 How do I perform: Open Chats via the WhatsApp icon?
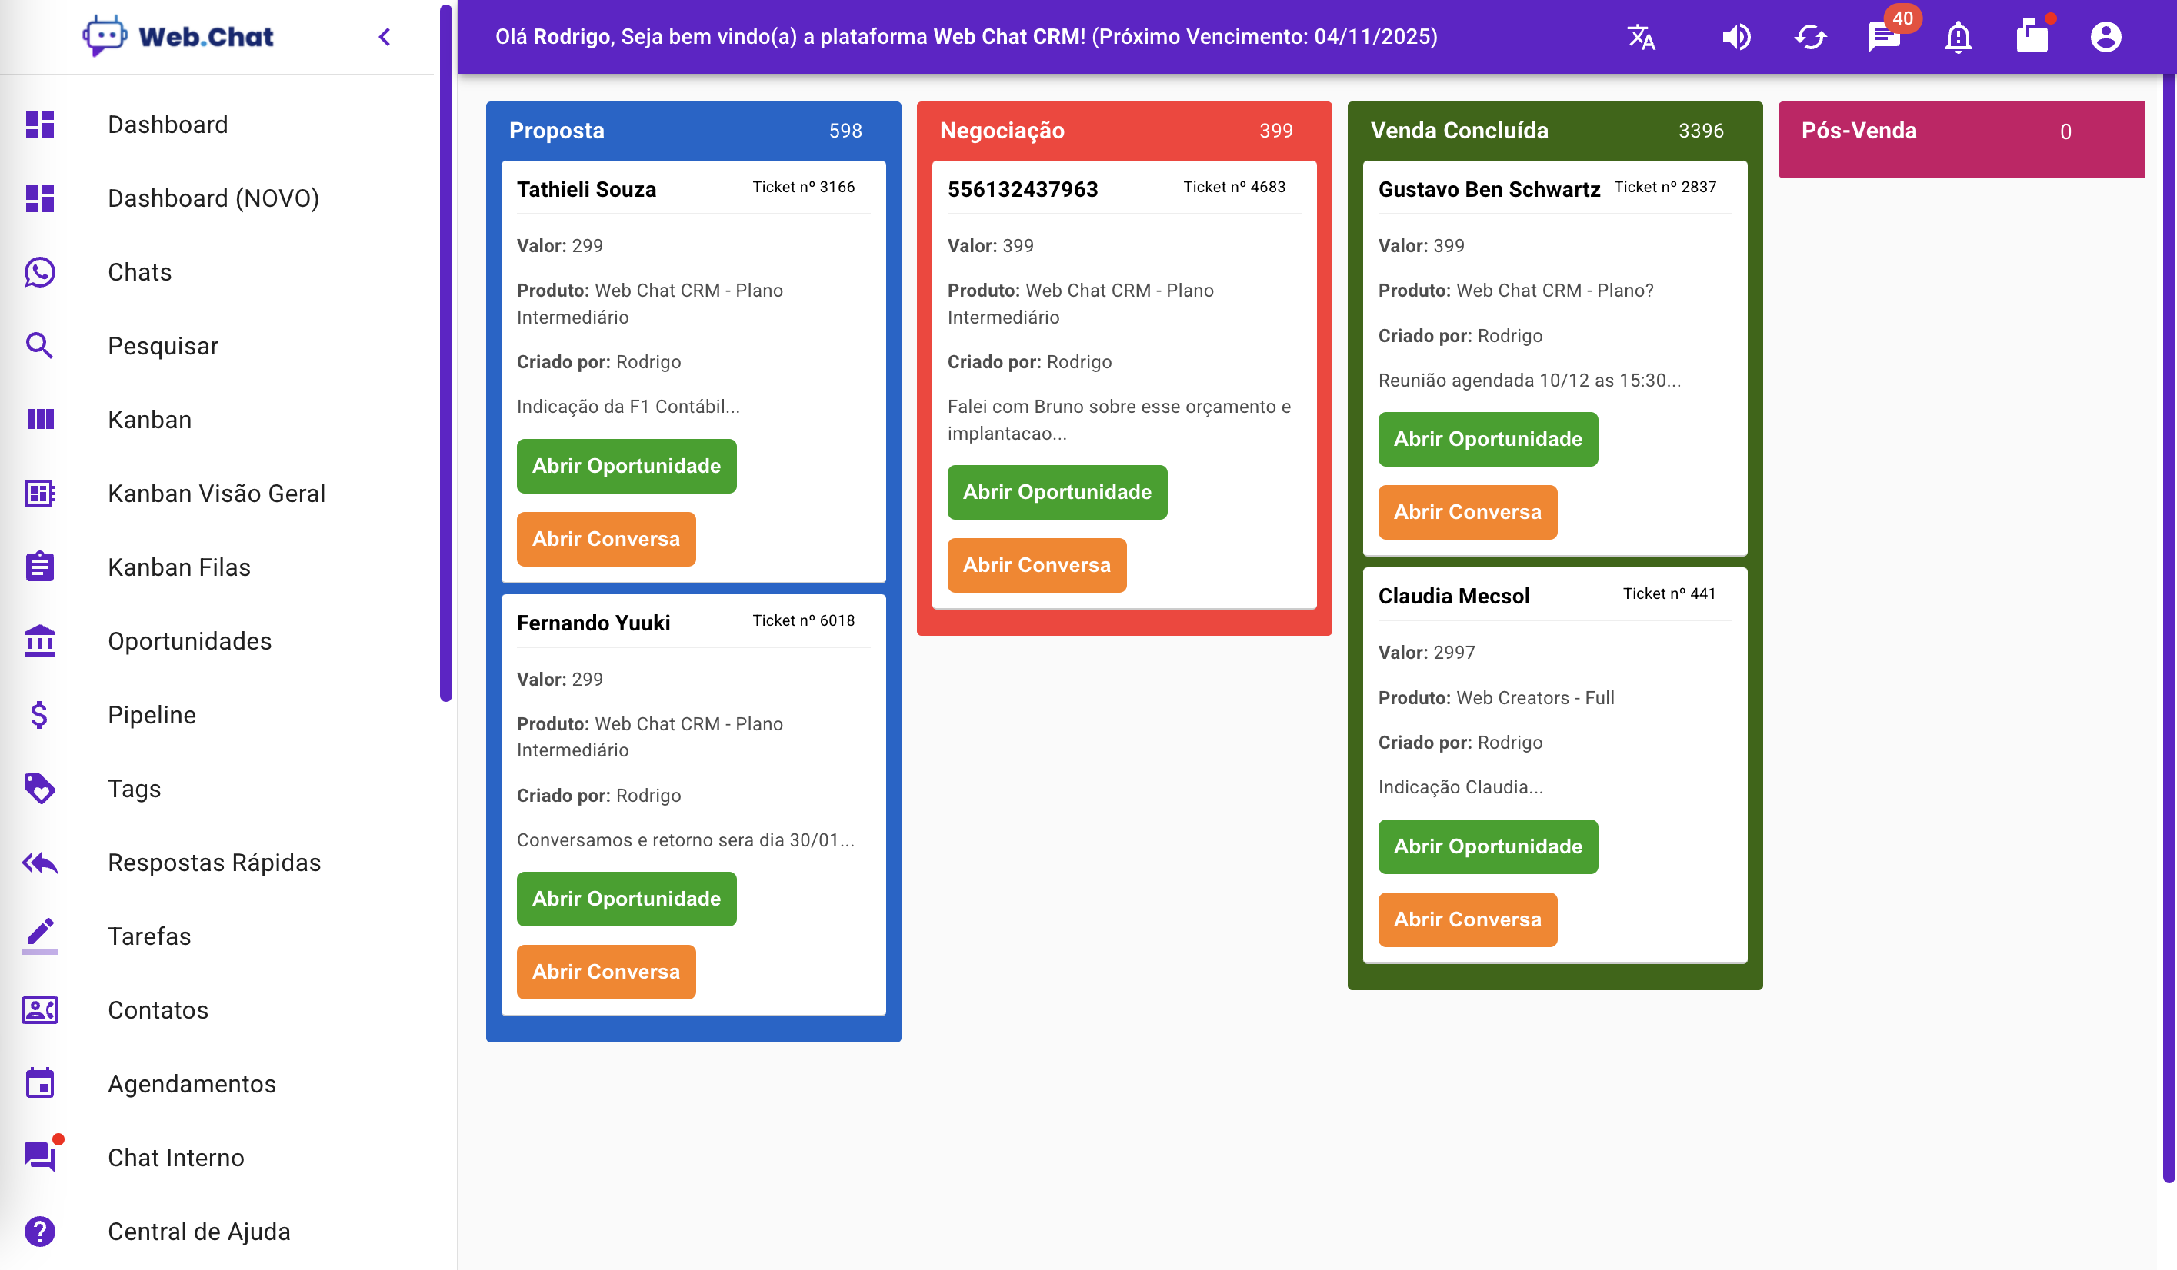click(x=40, y=272)
